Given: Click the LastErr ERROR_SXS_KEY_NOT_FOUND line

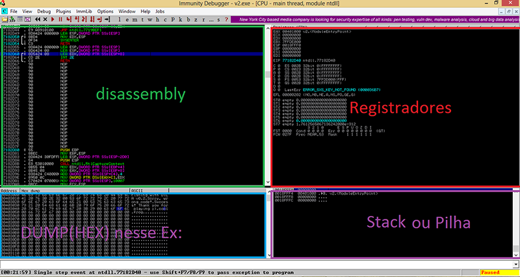Looking at the screenshot, I should 332,90.
